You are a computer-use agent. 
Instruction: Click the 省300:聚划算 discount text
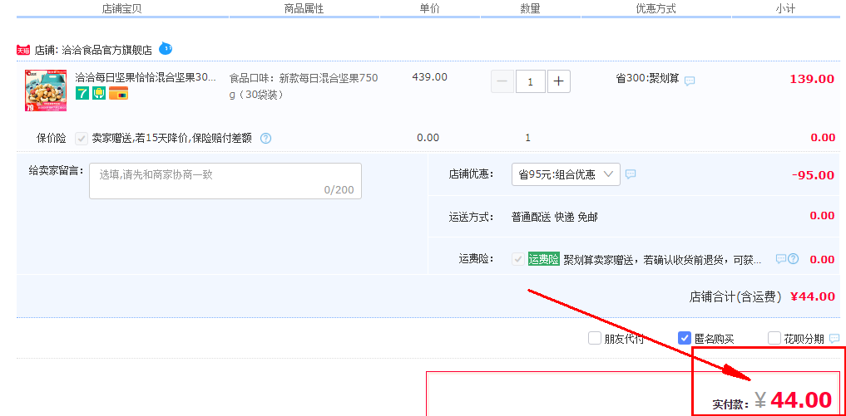pyautogui.click(x=647, y=79)
